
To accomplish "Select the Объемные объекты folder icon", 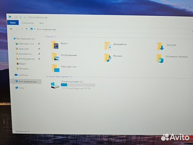I will [160, 58].
